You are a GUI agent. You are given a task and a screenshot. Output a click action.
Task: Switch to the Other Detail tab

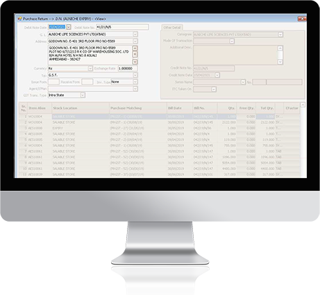click(172, 28)
